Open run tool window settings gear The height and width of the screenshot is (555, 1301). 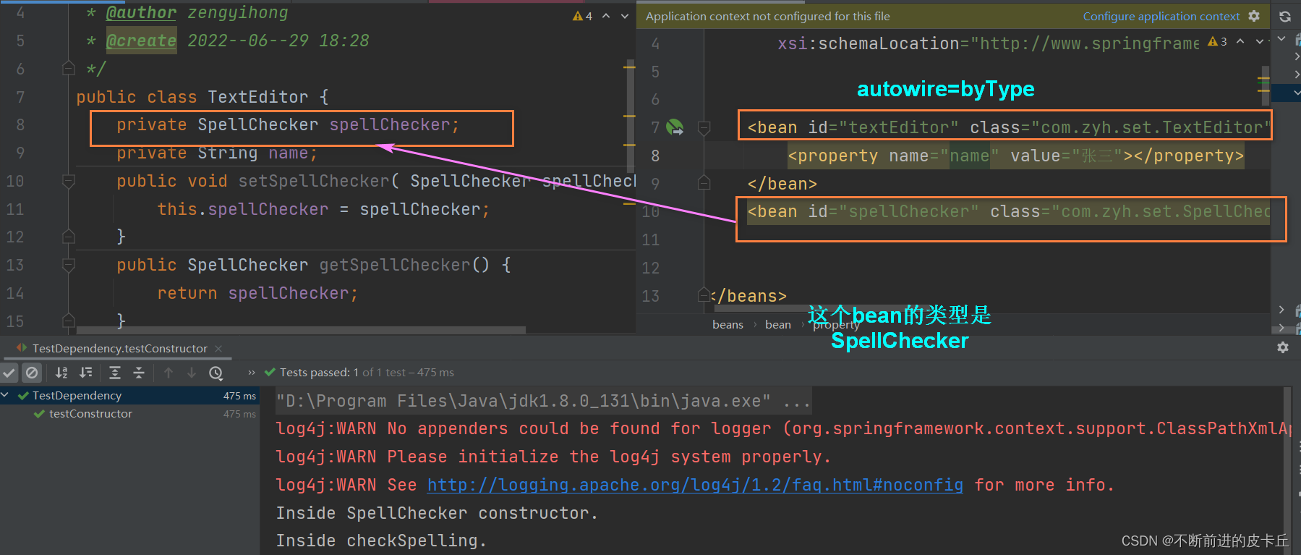click(x=1283, y=347)
